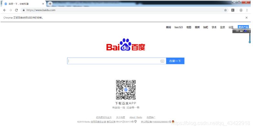Click the 下载百度APP text
The image size is (253, 129).
(x=126, y=103)
